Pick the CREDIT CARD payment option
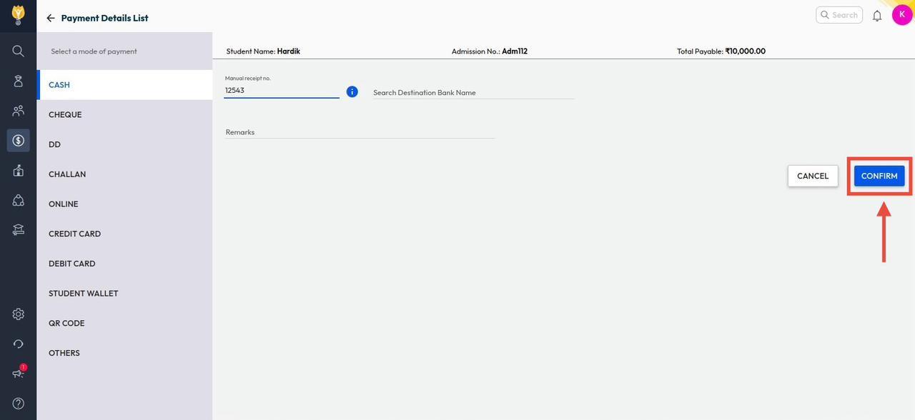 click(x=74, y=234)
